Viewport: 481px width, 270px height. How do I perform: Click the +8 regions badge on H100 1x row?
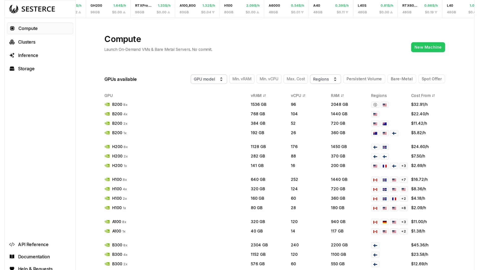pos(404,208)
